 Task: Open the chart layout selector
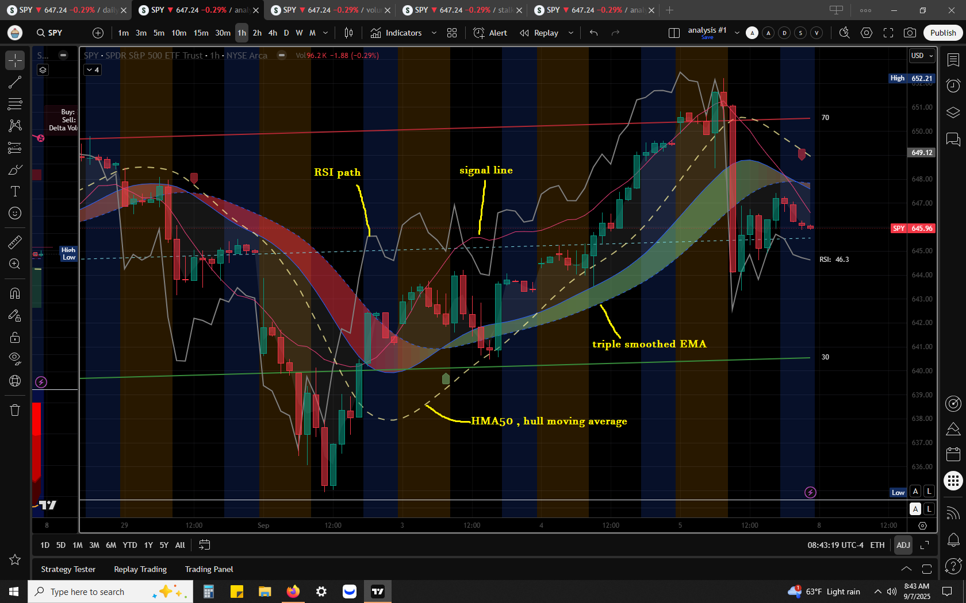674,33
